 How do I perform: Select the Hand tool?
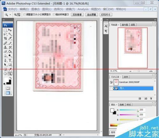[5, 74]
